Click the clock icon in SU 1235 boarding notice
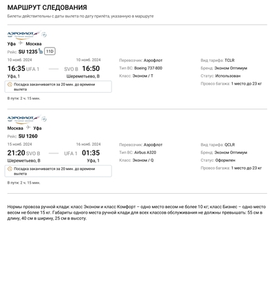The image size is (275, 286). [10, 85]
